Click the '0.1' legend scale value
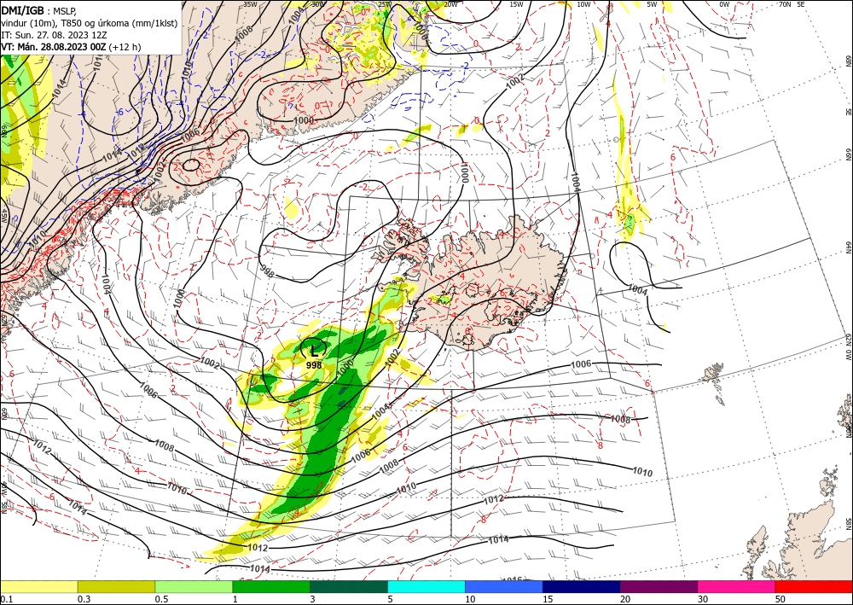The image size is (853, 605). [x=5, y=600]
